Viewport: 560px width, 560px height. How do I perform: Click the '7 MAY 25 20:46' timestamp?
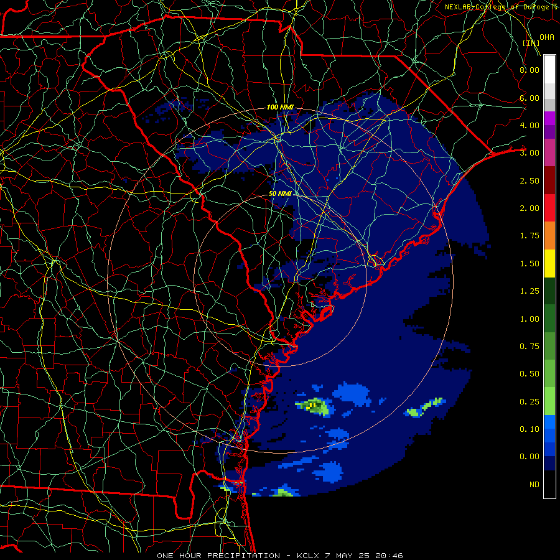(x=364, y=556)
